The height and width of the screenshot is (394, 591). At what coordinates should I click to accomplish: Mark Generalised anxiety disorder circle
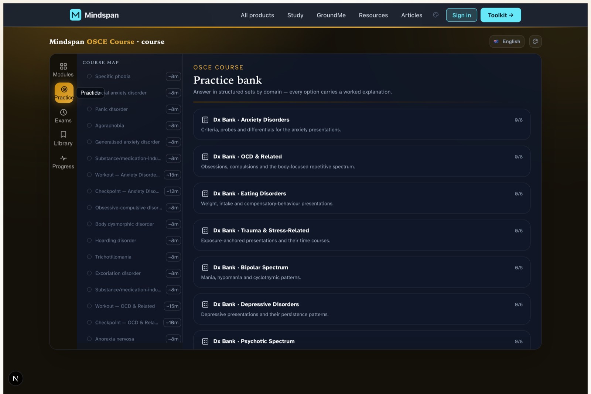[x=89, y=142]
